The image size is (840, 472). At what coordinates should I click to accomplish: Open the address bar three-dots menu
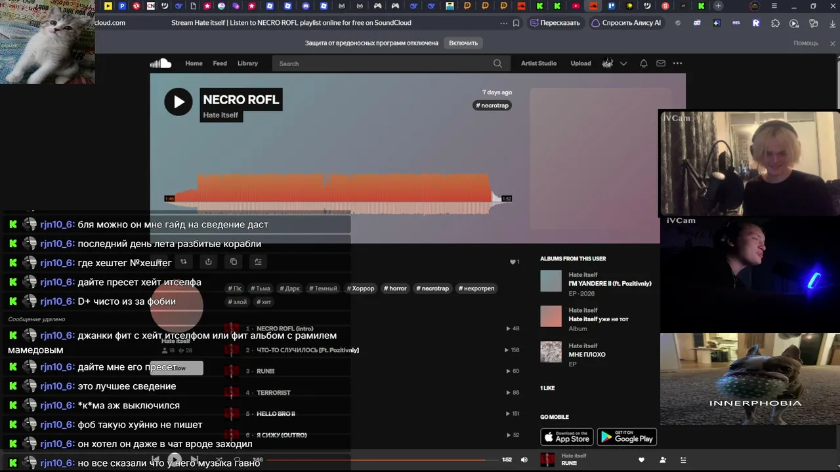click(x=504, y=23)
